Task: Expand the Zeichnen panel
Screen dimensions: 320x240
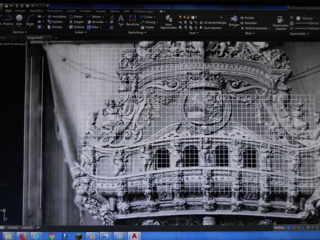Action: pos(19,32)
